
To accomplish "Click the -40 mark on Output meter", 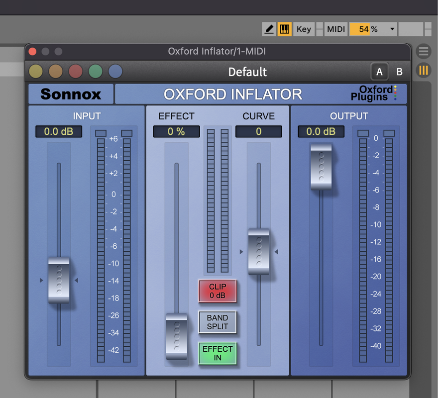I will pyautogui.click(x=376, y=346).
